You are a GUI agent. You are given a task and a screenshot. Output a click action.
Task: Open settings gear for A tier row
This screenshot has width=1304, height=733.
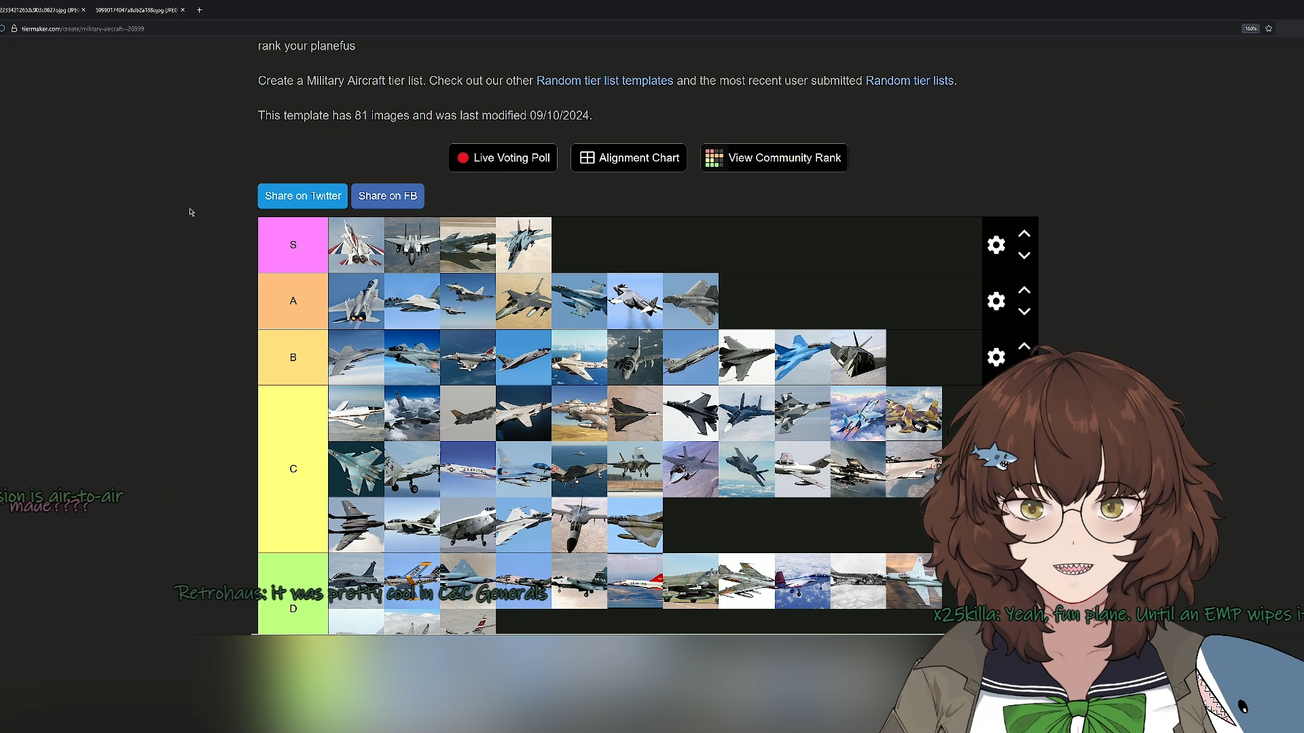click(996, 301)
